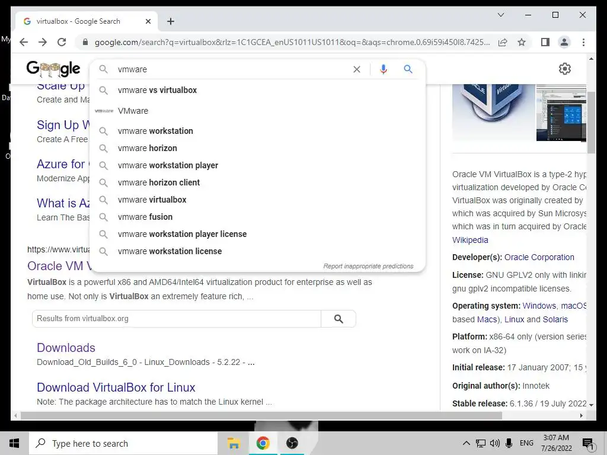Start a voice search with microphone
This screenshot has width=607, height=455.
pos(384,69)
